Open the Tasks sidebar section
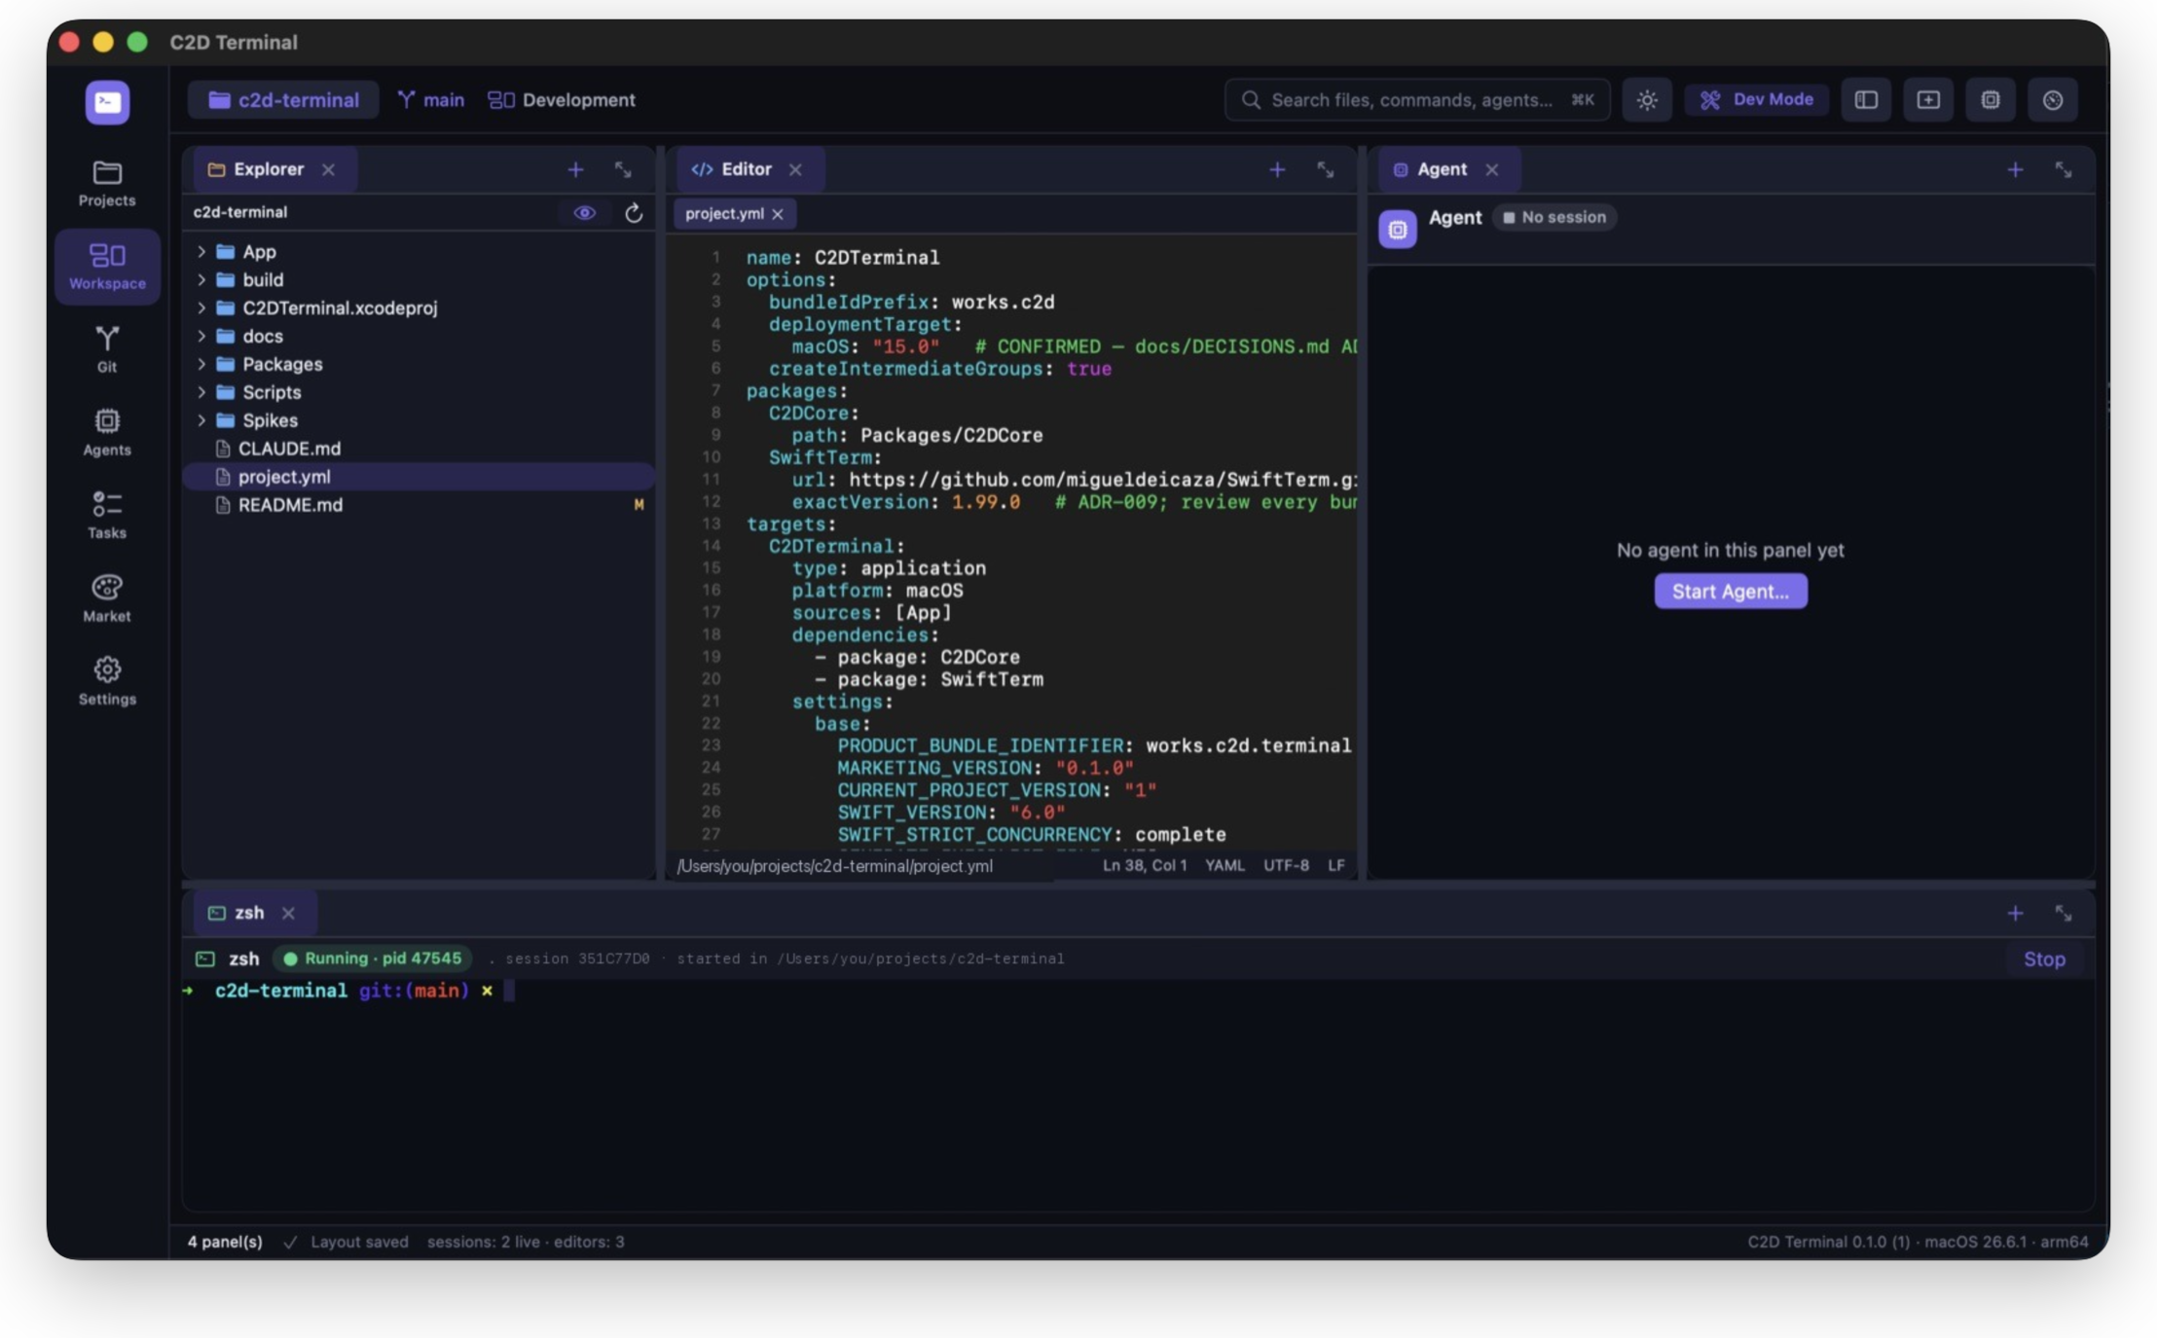Image resolution: width=2157 pixels, height=1338 pixels. coord(107,515)
